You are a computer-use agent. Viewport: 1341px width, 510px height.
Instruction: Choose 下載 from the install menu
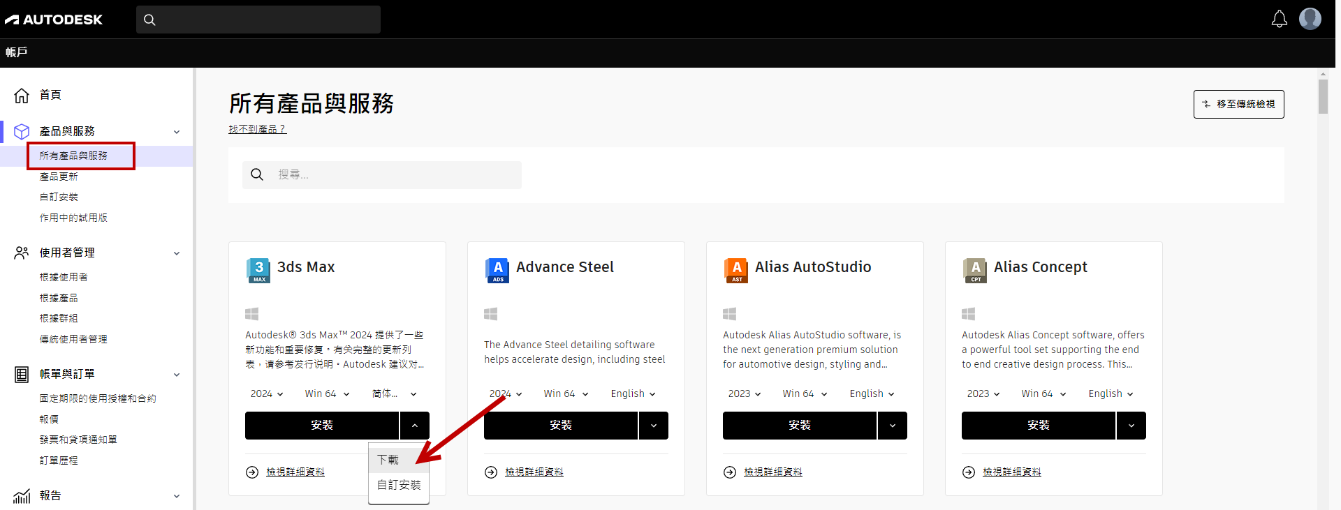(388, 460)
